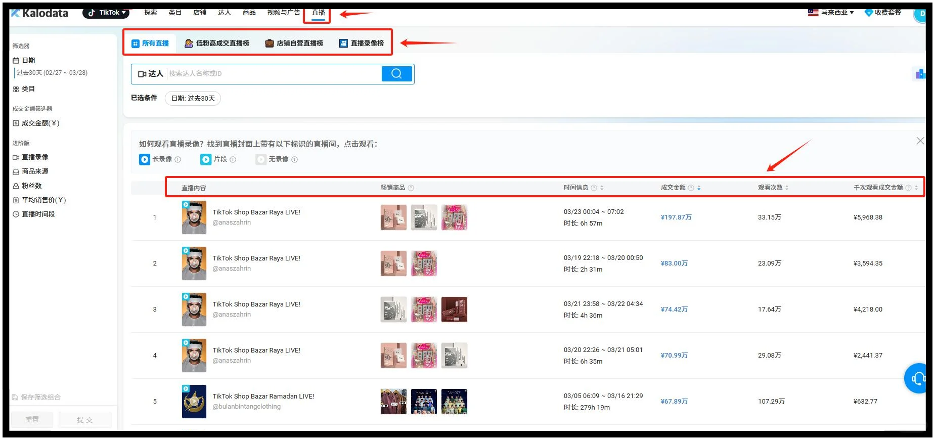Open row 2 live cover thumbnail
Viewport: 935px width, 440px height.
point(194,263)
